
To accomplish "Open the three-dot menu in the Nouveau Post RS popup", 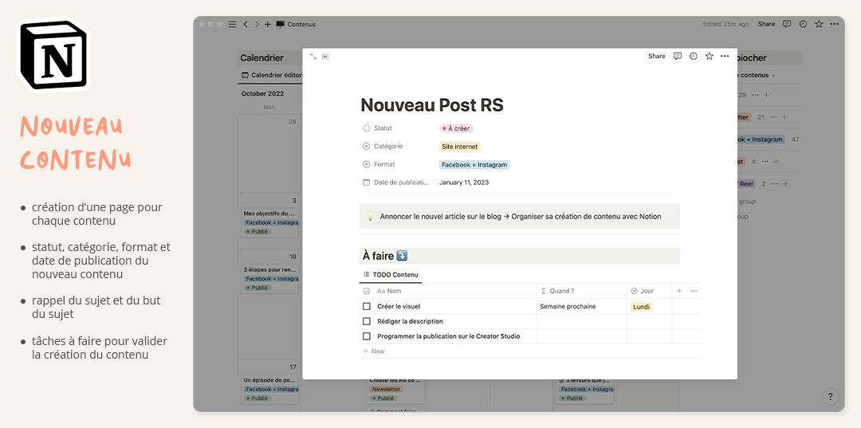I will pyautogui.click(x=725, y=56).
